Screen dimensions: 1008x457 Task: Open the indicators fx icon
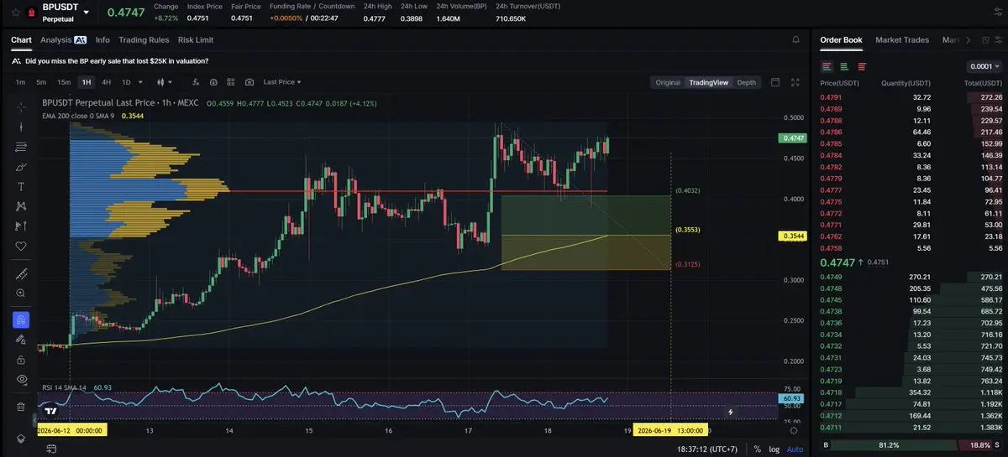point(194,82)
